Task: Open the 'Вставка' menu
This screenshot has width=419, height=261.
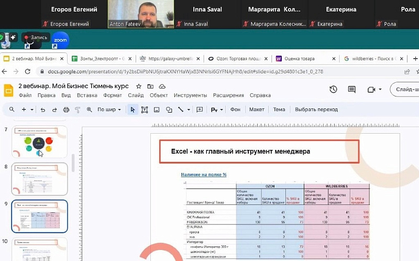Action: click(87, 95)
